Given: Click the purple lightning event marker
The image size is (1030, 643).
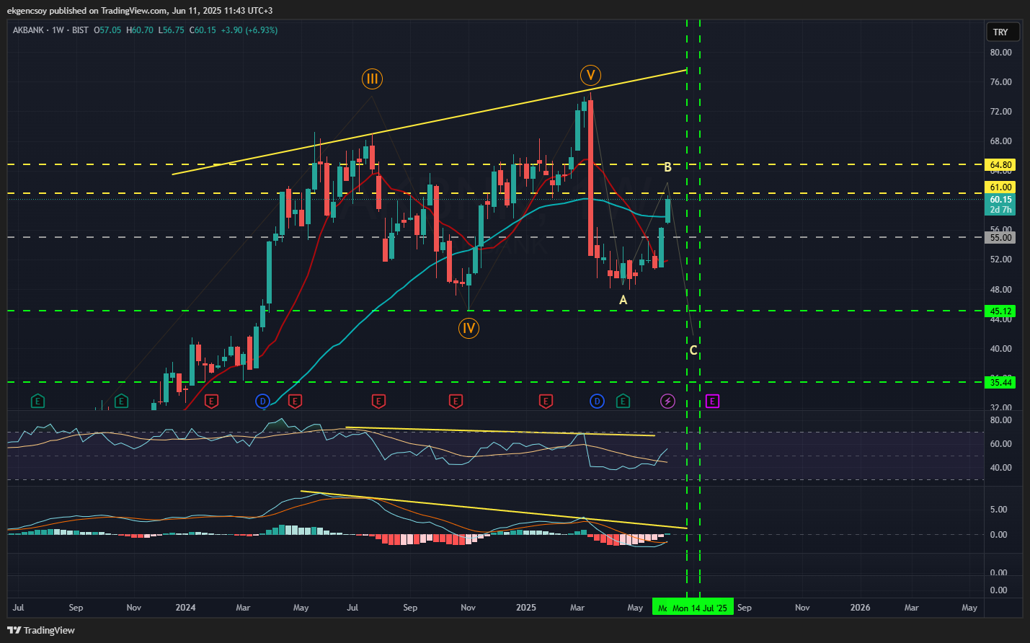Looking at the screenshot, I should pyautogui.click(x=667, y=401).
